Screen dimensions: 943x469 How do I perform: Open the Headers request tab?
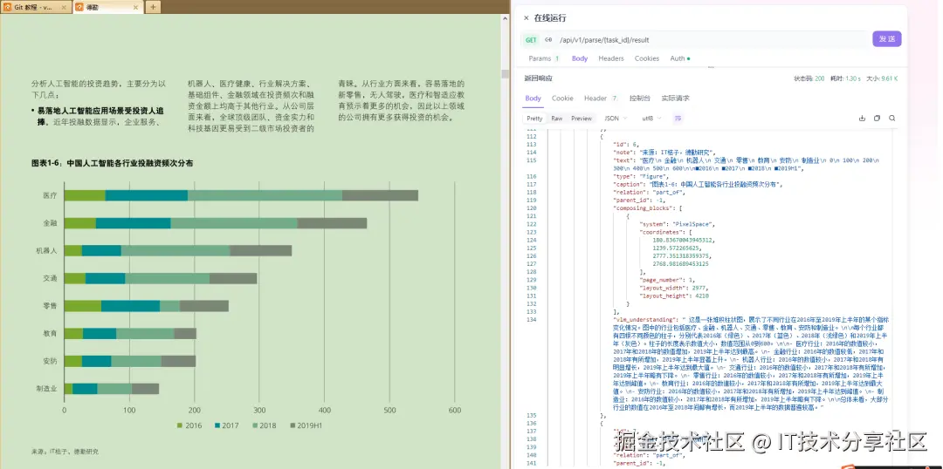coord(611,59)
